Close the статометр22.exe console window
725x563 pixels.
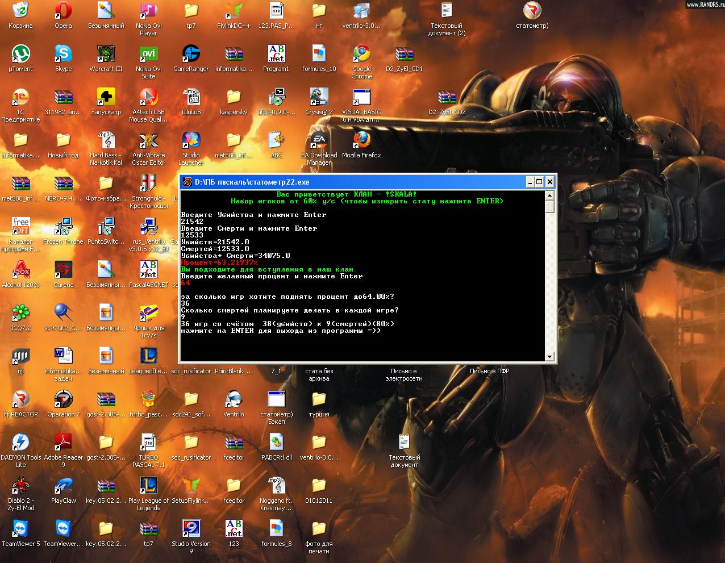coord(549,182)
